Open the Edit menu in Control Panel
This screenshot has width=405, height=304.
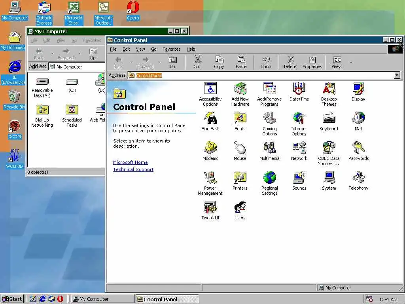(126, 49)
